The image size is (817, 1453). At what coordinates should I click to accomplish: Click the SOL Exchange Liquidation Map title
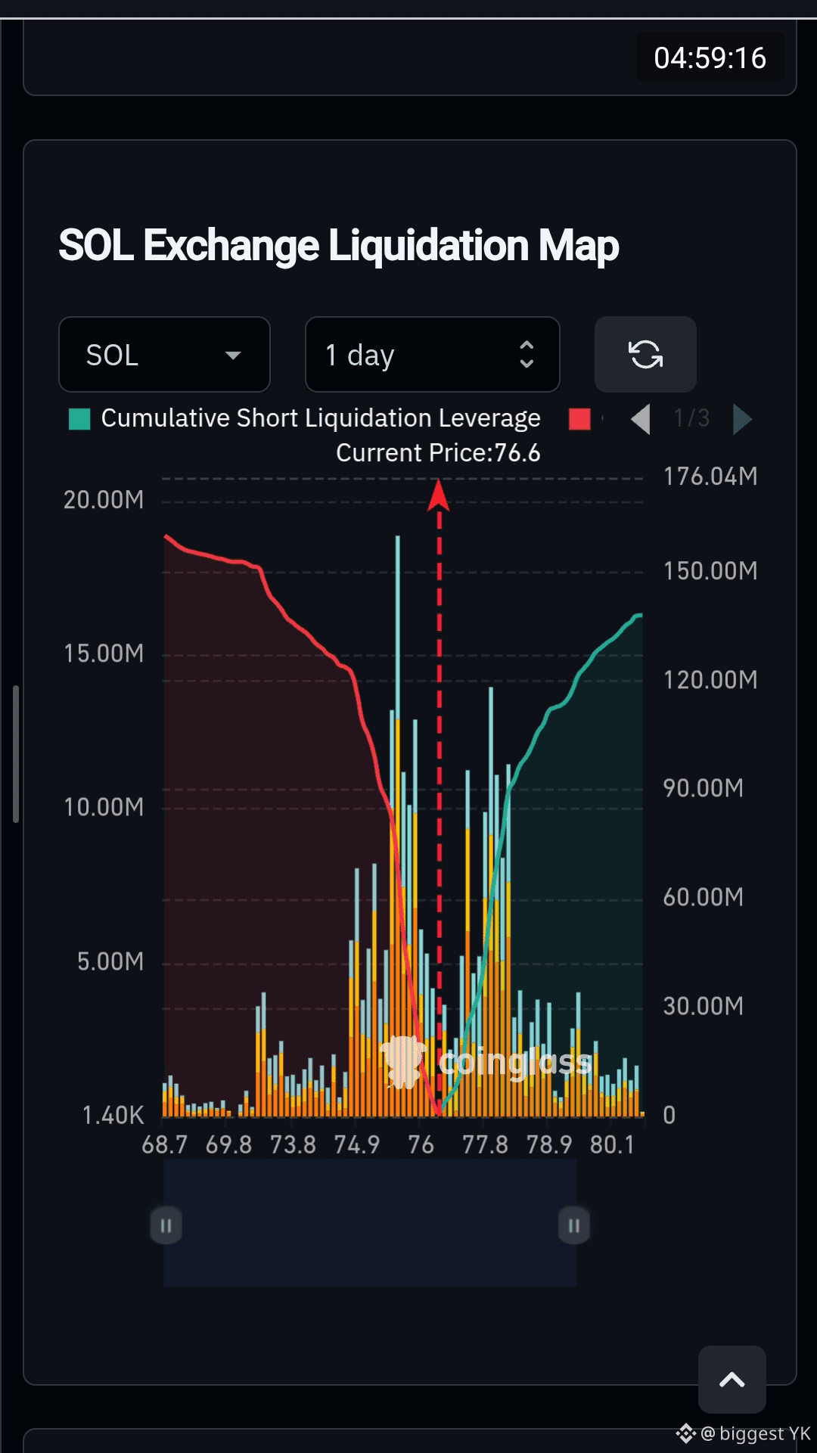coord(339,246)
